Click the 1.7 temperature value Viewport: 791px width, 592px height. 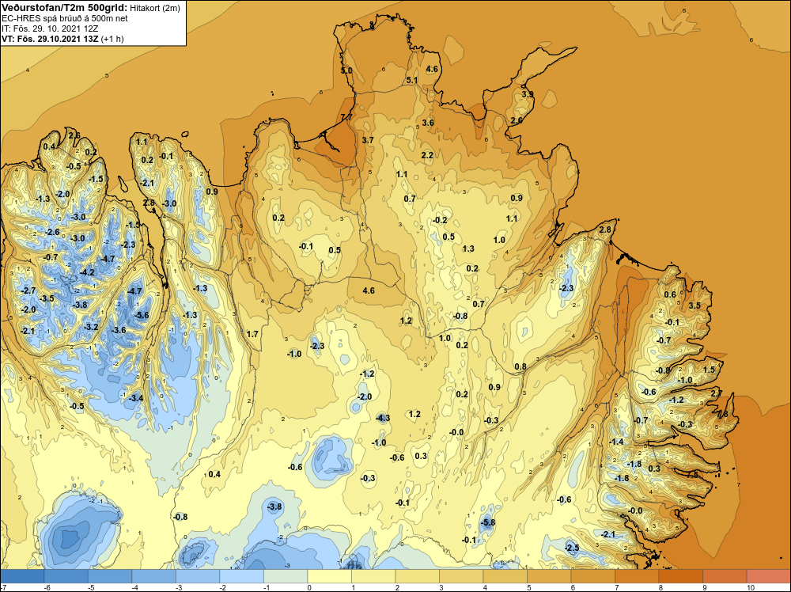point(252,334)
